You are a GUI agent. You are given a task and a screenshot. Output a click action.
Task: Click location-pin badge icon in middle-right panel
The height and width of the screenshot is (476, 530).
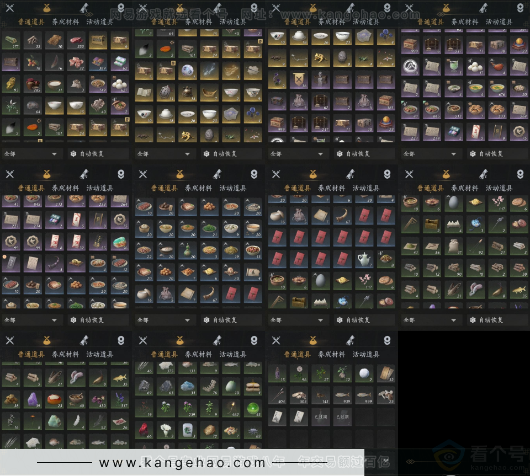click(520, 174)
